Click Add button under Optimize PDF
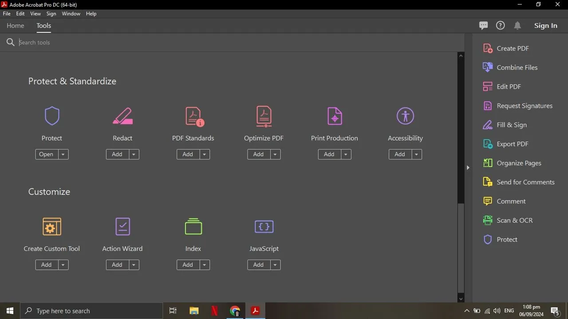The image size is (568, 319). point(259,154)
